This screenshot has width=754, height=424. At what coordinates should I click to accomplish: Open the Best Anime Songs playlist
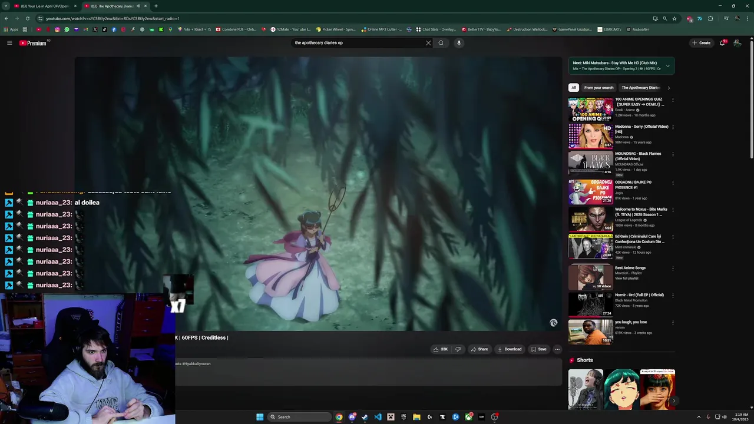point(621,277)
